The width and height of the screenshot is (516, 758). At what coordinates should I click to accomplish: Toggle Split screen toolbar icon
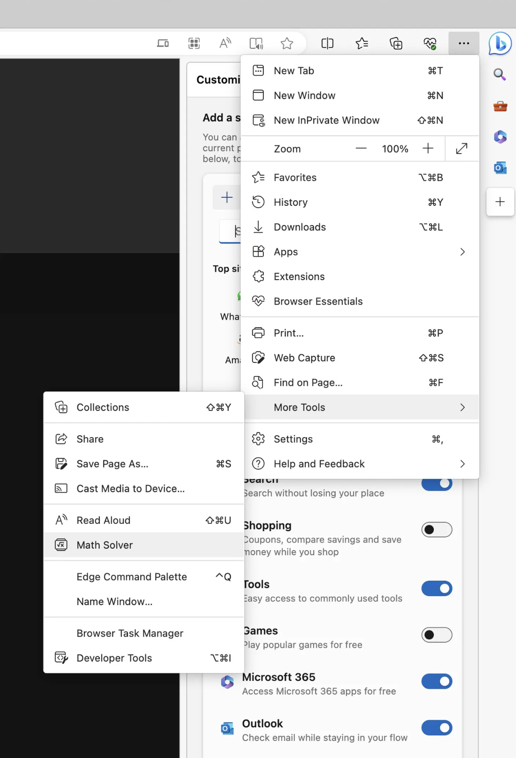327,43
